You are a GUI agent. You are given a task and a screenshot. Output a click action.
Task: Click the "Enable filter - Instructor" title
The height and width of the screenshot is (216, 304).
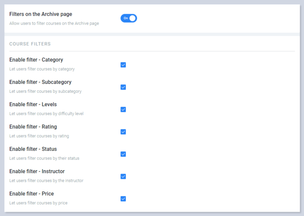[37, 171]
